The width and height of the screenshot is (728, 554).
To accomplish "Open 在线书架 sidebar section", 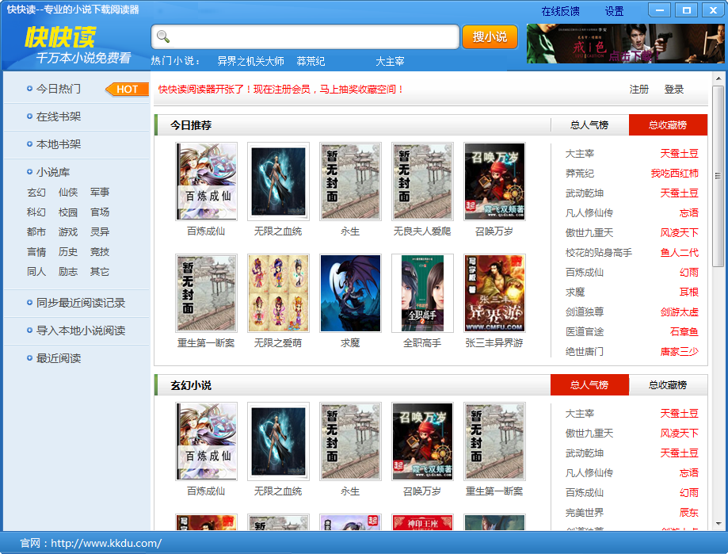I will [x=59, y=117].
